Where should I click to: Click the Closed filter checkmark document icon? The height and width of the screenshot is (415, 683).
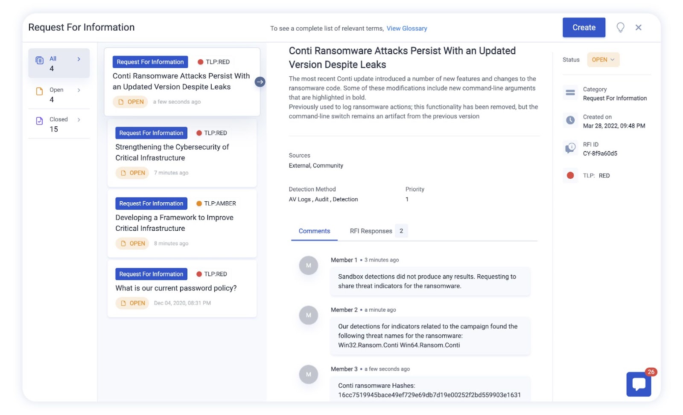39,121
